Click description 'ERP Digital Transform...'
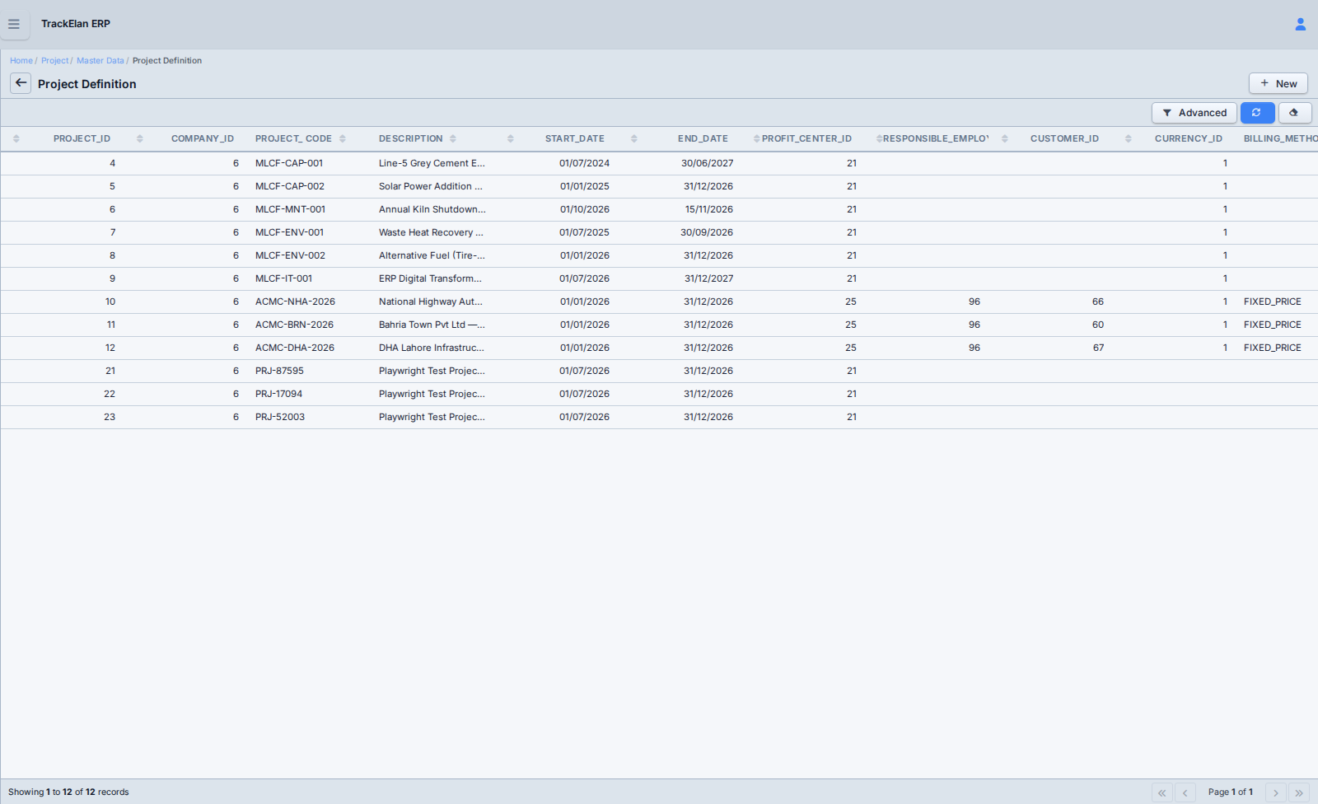Image resolution: width=1318 pixels, height=804 pixels. (x=430, y=278)
